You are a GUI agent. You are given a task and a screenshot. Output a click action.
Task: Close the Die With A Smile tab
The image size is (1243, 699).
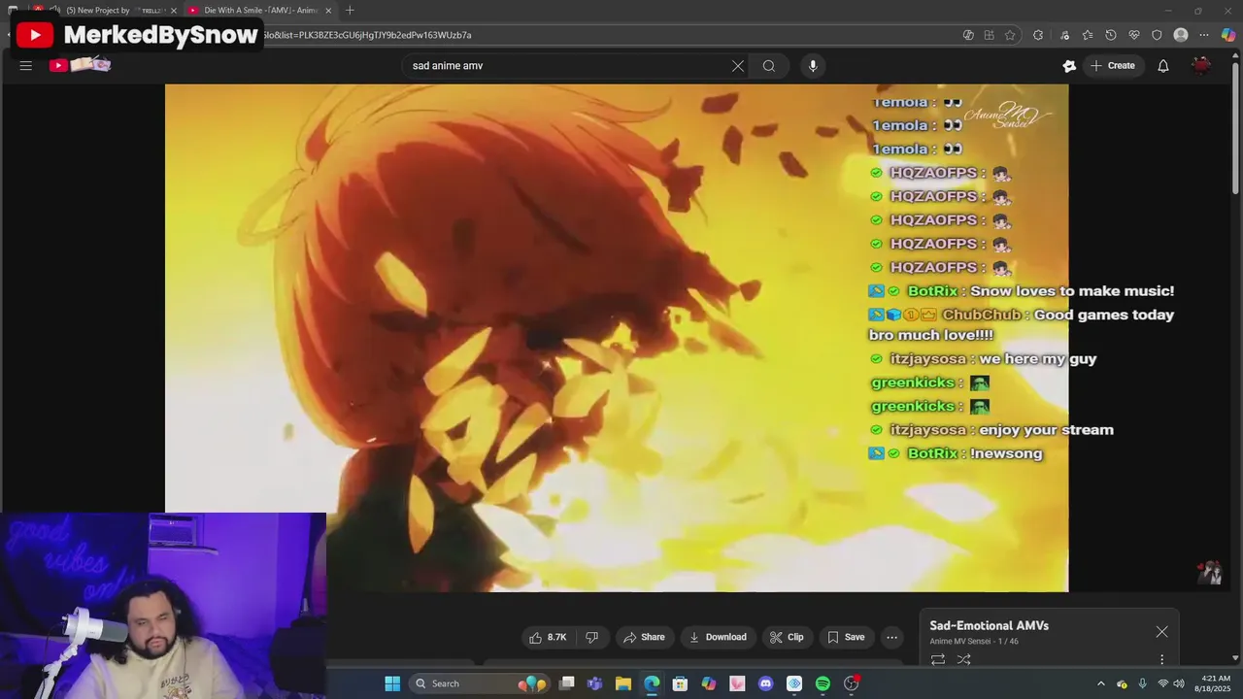click(x=328, y=11)
